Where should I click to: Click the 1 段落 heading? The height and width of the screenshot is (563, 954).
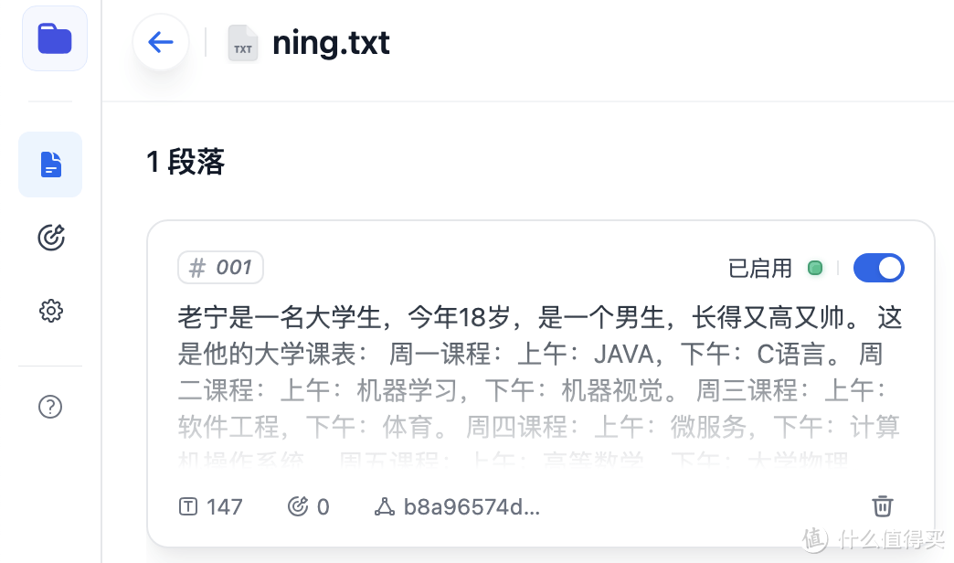pyautogui.click(x=185, y=162)
